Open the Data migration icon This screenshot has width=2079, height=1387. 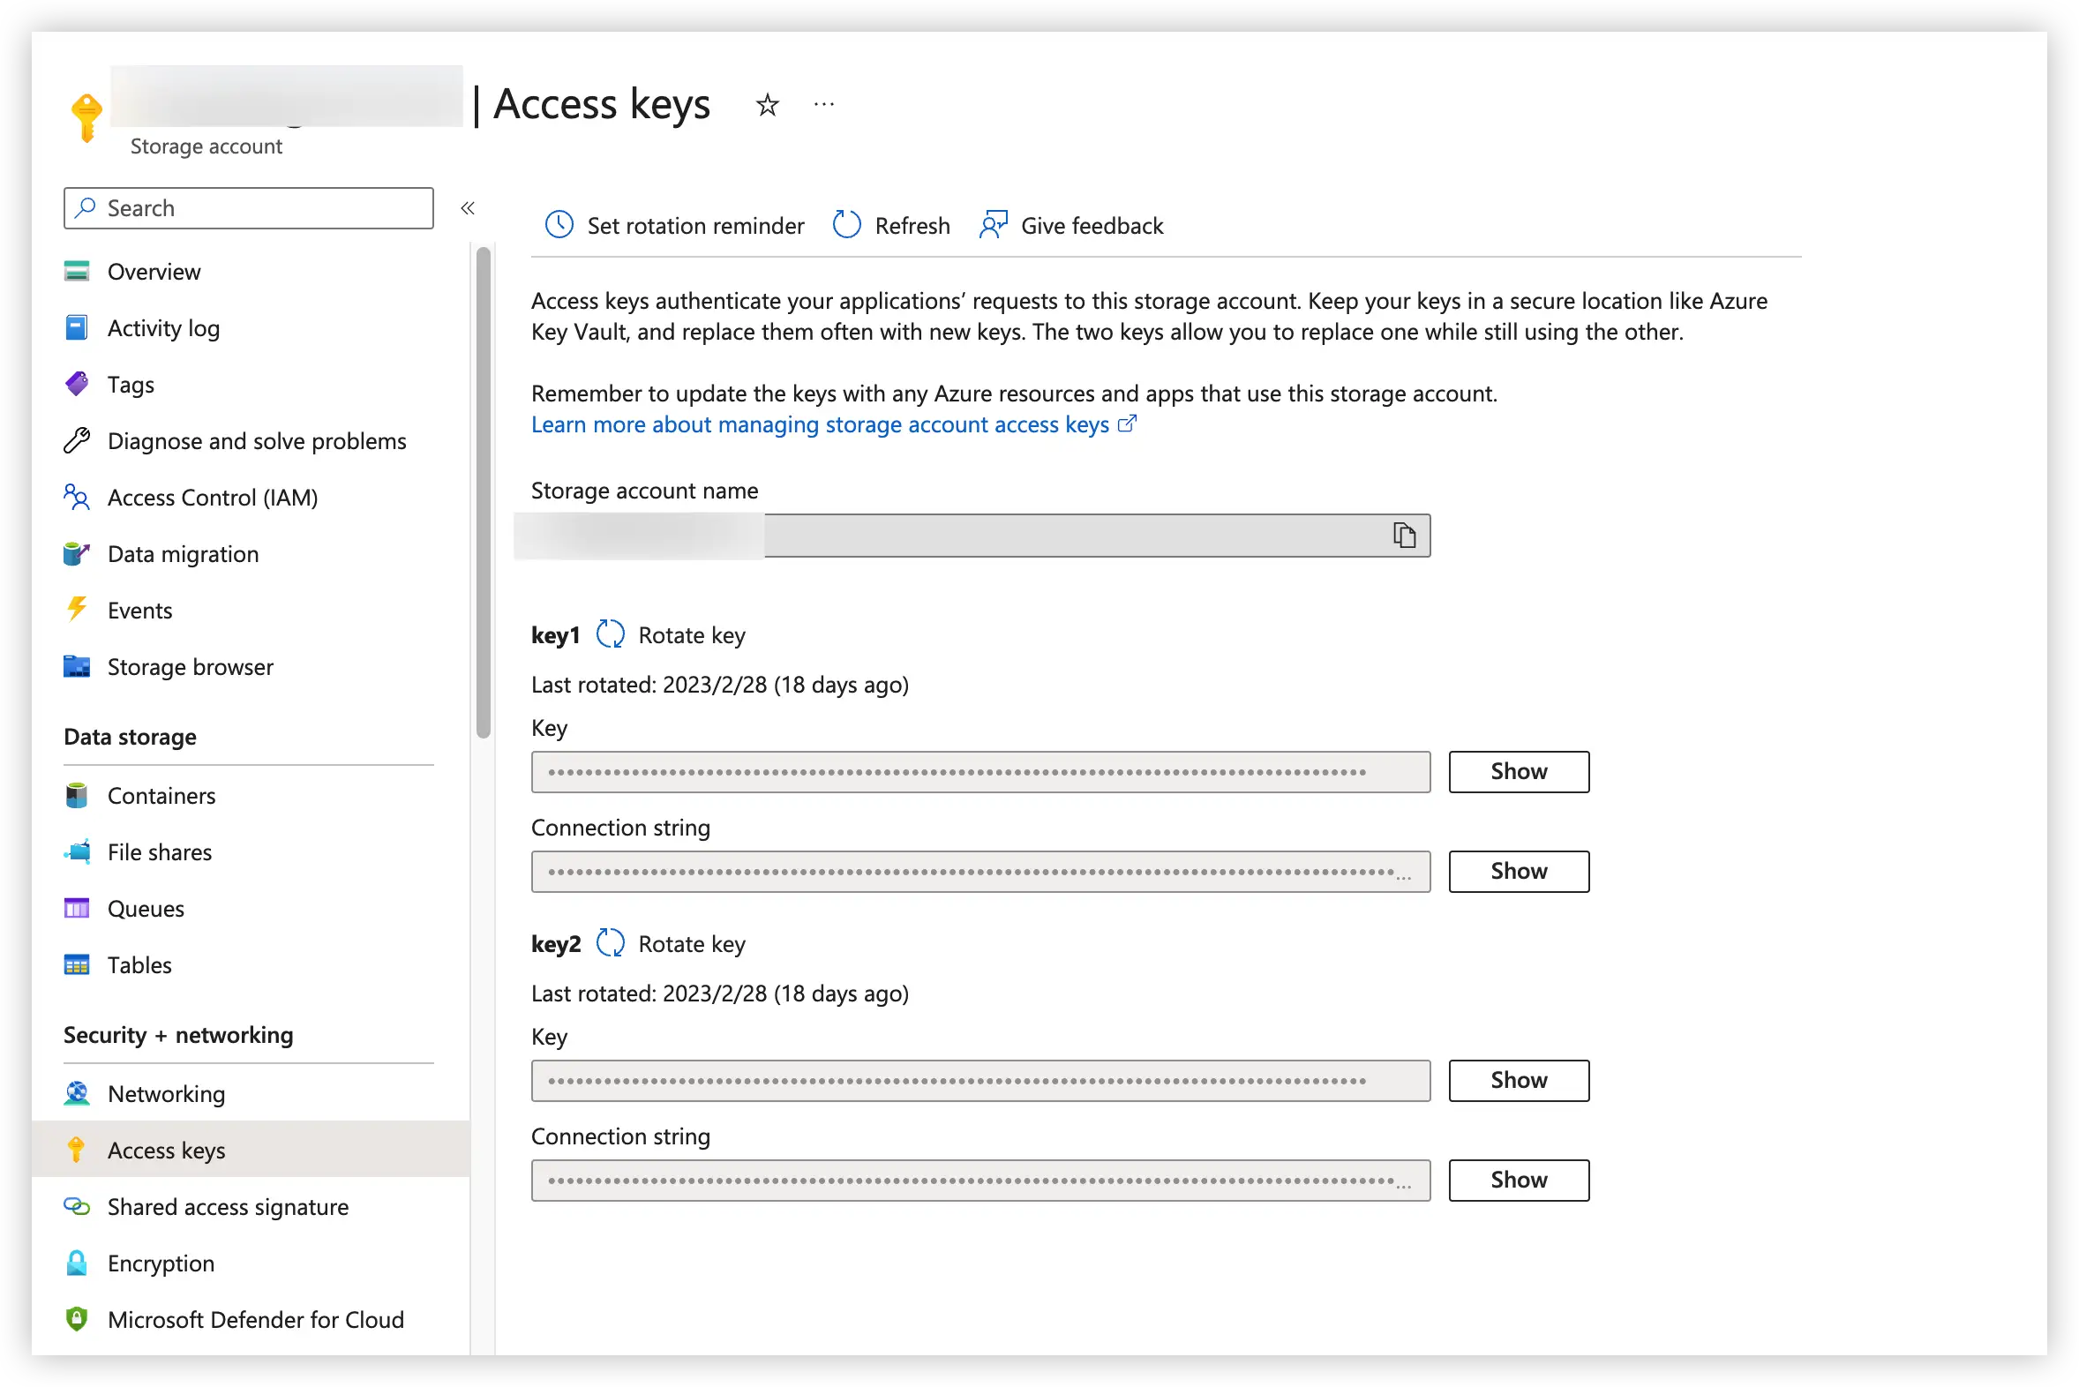coord(77,554)
